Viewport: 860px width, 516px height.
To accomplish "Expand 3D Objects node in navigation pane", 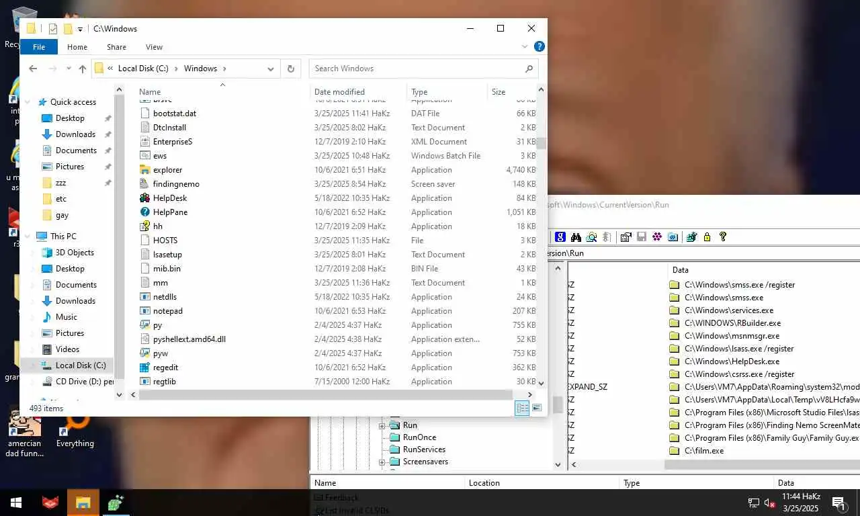I will [x=34, y=253].
